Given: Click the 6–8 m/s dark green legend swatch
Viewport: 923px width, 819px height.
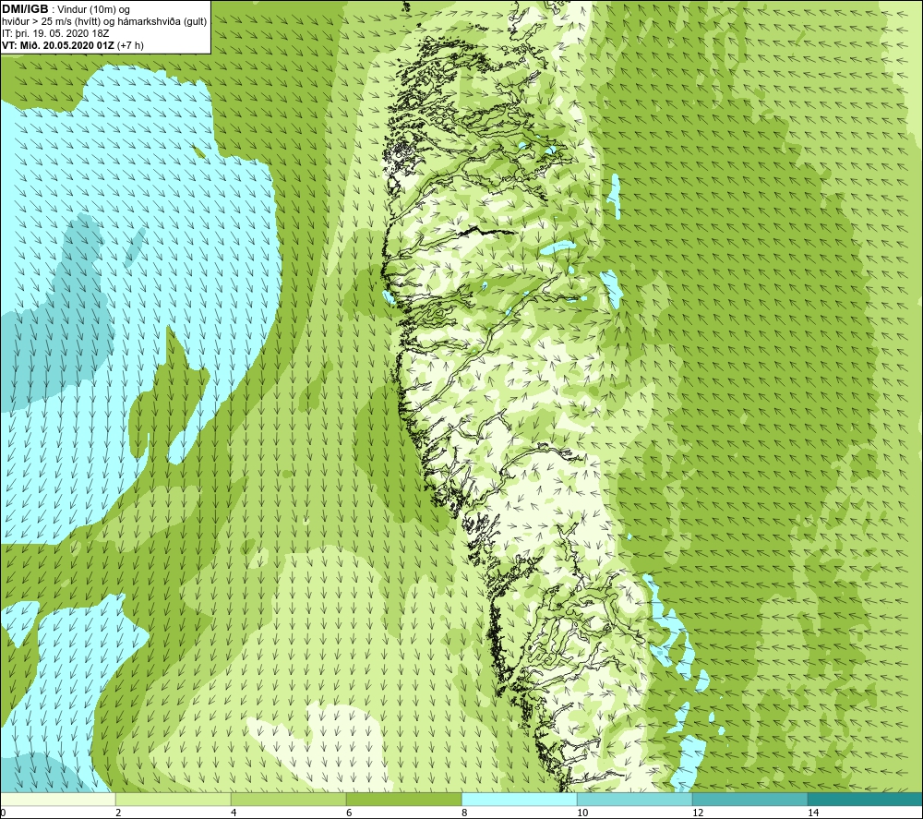Looking at the screenshot, I should (x=404, y=799).
